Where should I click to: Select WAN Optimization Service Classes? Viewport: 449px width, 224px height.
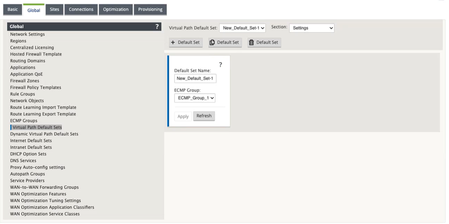(45, 214)
